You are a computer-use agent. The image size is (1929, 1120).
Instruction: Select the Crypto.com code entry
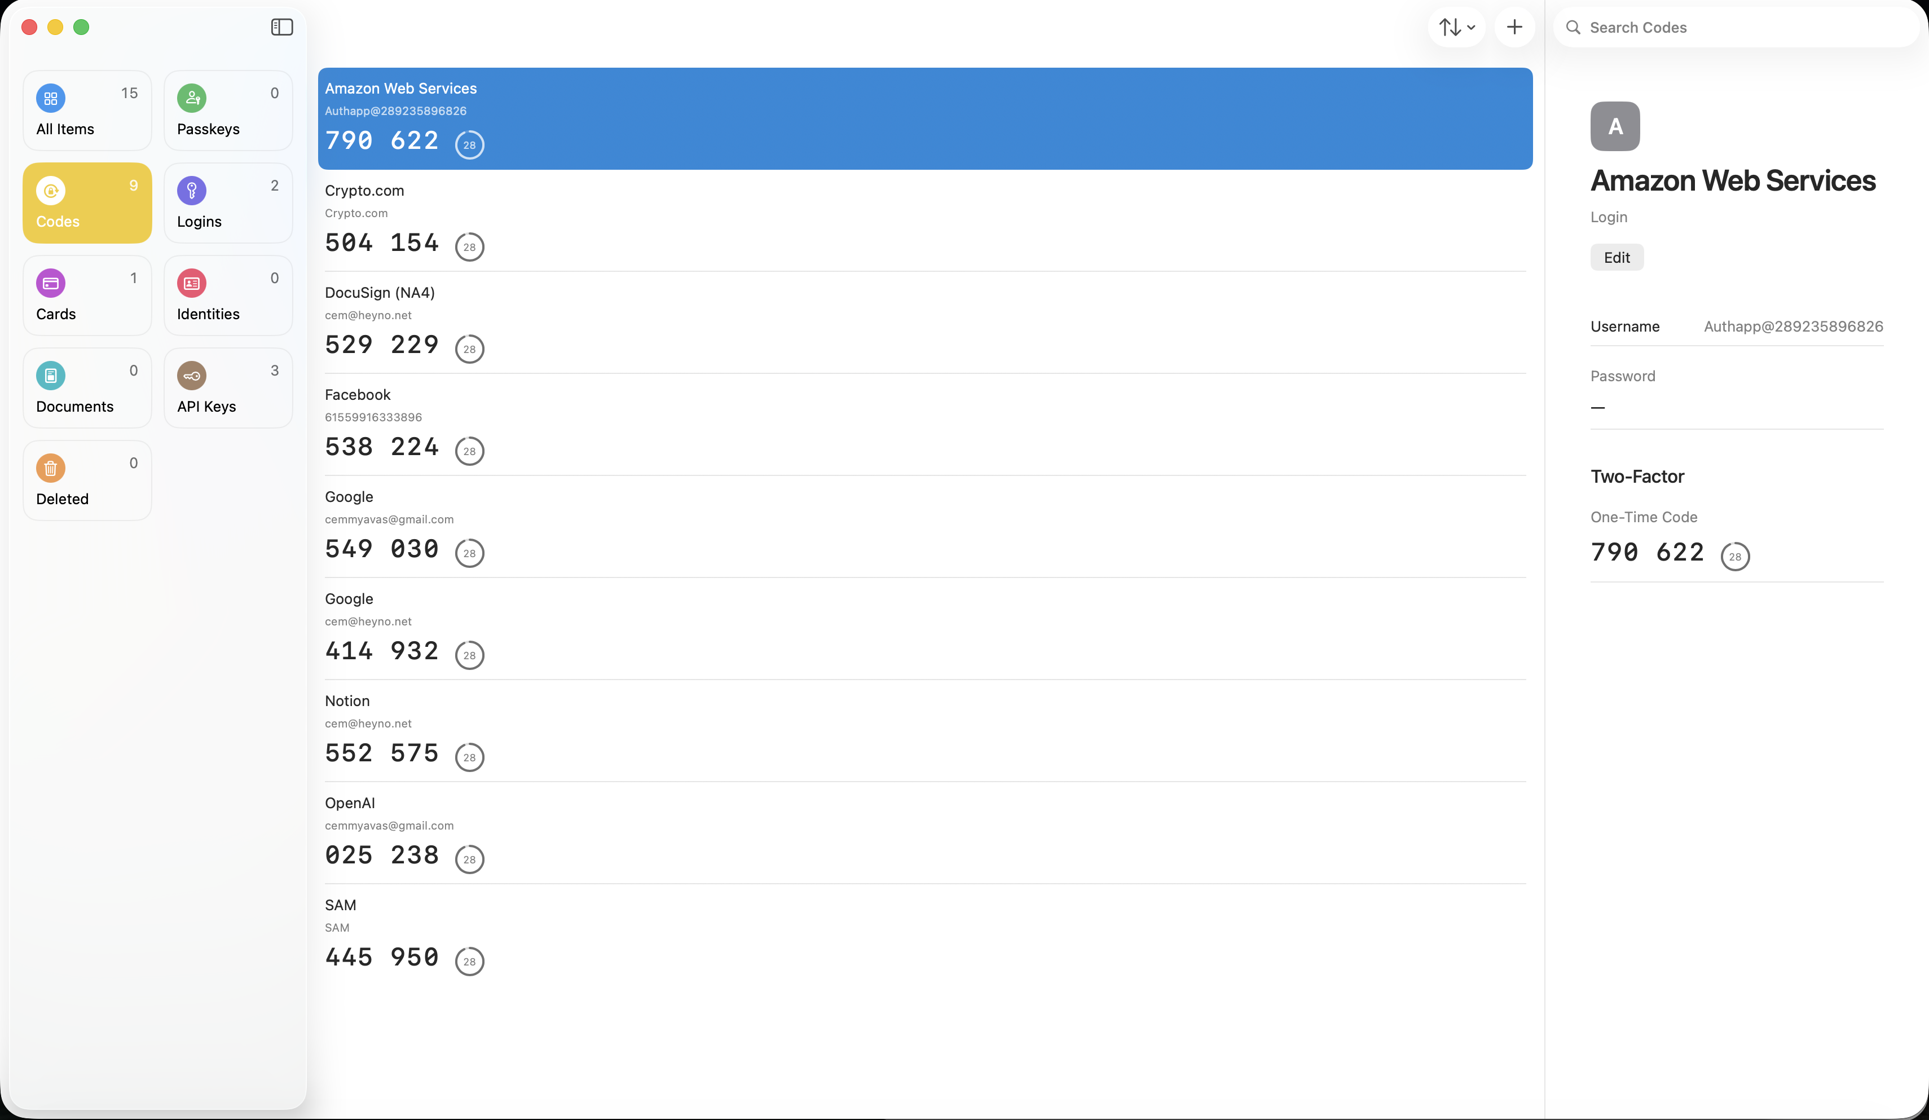click(x=924, y=221)
